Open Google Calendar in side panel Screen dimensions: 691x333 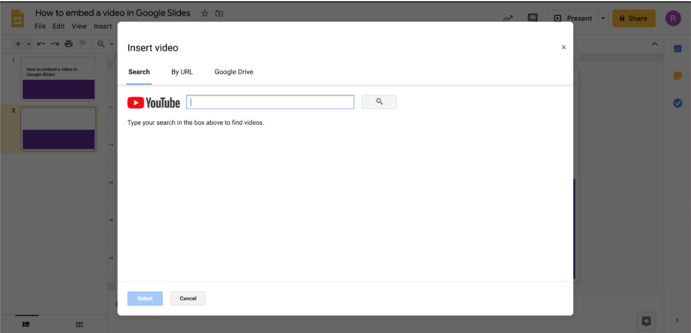click(677, 49)
